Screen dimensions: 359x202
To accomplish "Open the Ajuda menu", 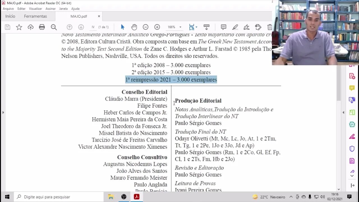I will pyautogui.click(x=75, y=9).
